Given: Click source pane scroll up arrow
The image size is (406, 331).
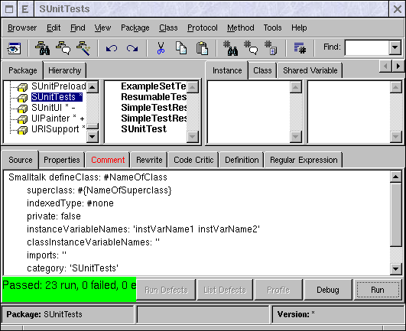Looking at the screenshot, I should [395, 177].
